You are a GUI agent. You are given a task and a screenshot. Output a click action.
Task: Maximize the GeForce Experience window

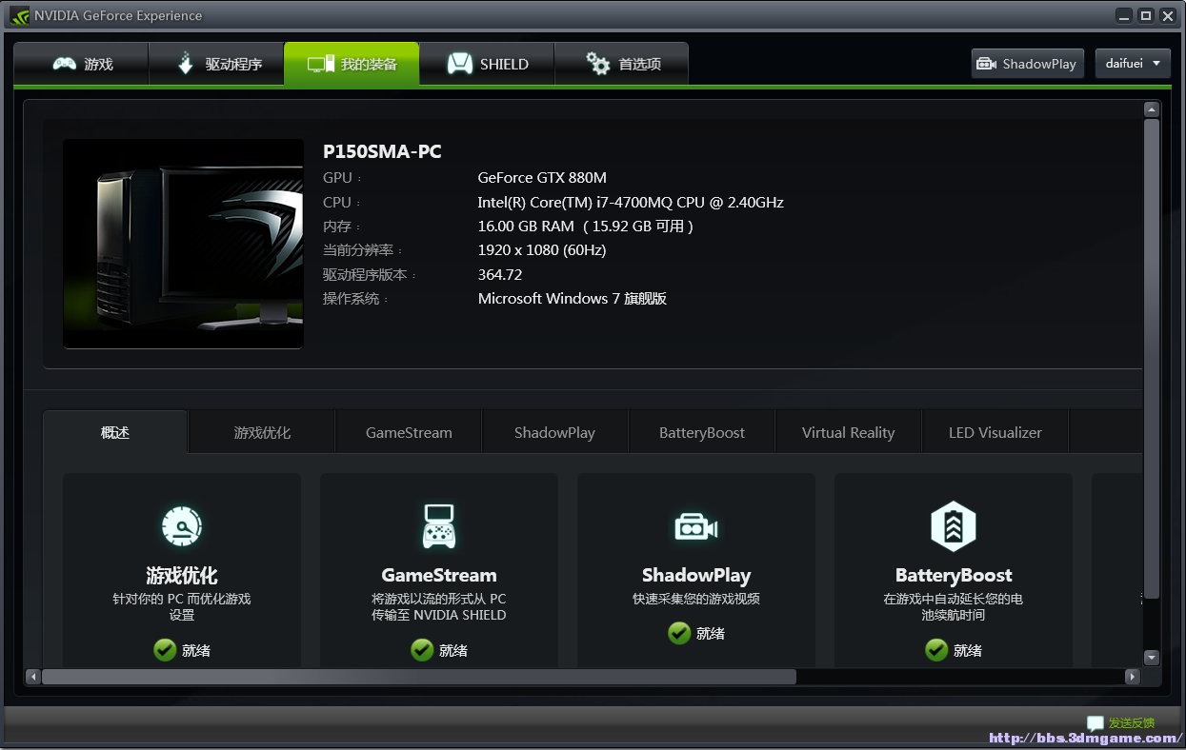1146,15
